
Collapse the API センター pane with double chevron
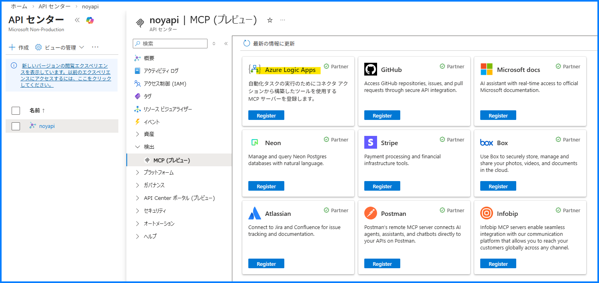(77, 20)
